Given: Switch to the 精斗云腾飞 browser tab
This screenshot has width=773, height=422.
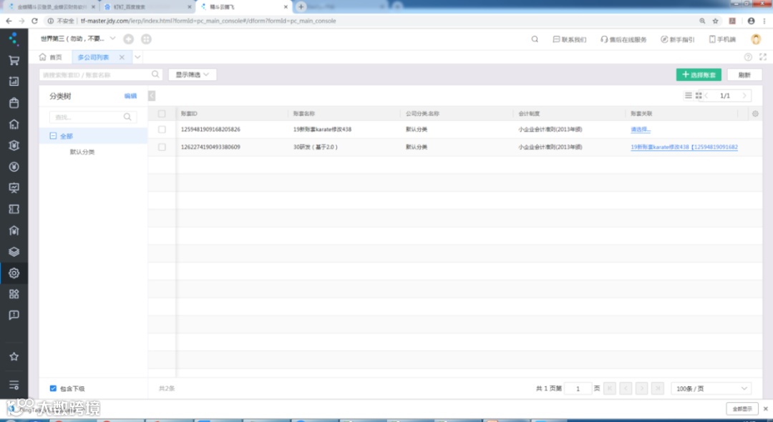Looking at the screenshot, I should [244, 7].
